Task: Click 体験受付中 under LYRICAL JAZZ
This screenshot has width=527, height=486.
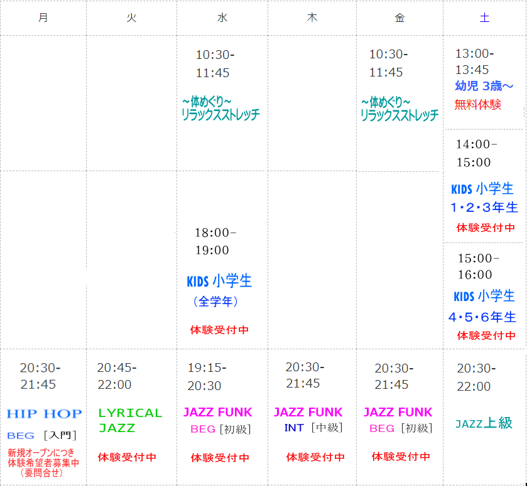Action: click(x=127, y=457)
